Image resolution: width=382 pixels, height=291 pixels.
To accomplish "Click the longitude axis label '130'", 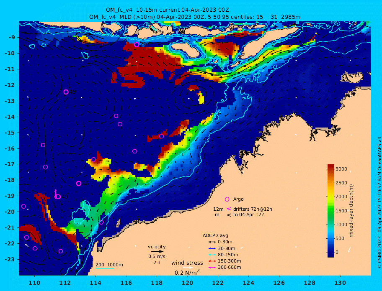I will (x=340, y=283).
